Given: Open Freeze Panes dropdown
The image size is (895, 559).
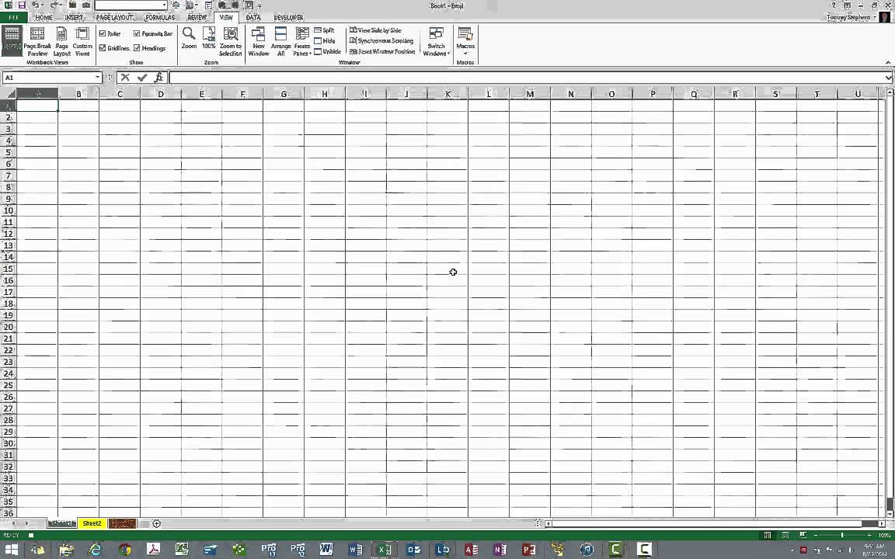Looking at the screenshot, I should pos(302,42).
